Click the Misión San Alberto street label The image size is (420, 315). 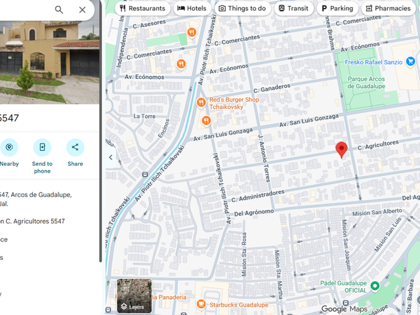(377, 213)
